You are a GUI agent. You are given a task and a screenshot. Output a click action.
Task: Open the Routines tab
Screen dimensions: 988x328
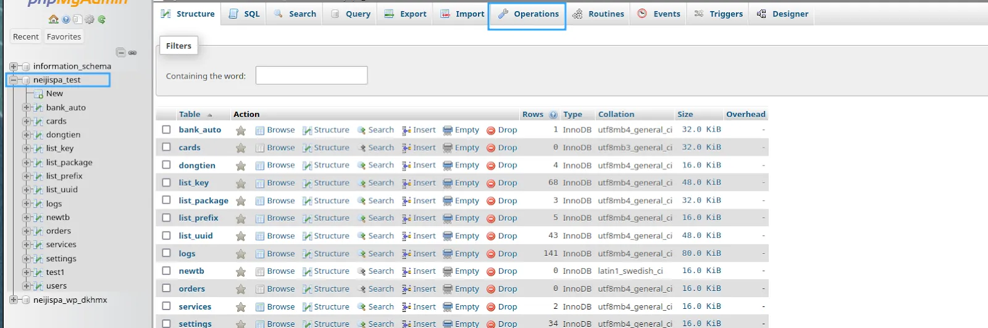(x=598, y=14)
